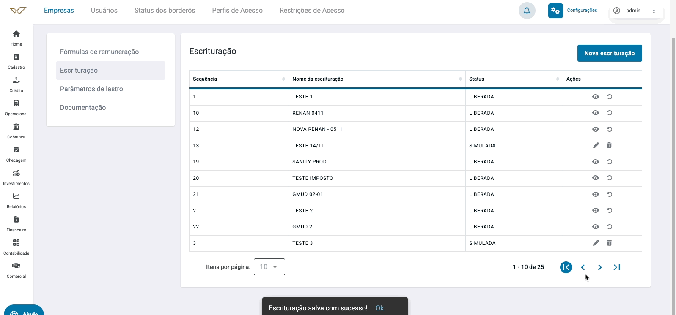
Task: Open the Ajuda help button
Action: (x=24, y=310)
